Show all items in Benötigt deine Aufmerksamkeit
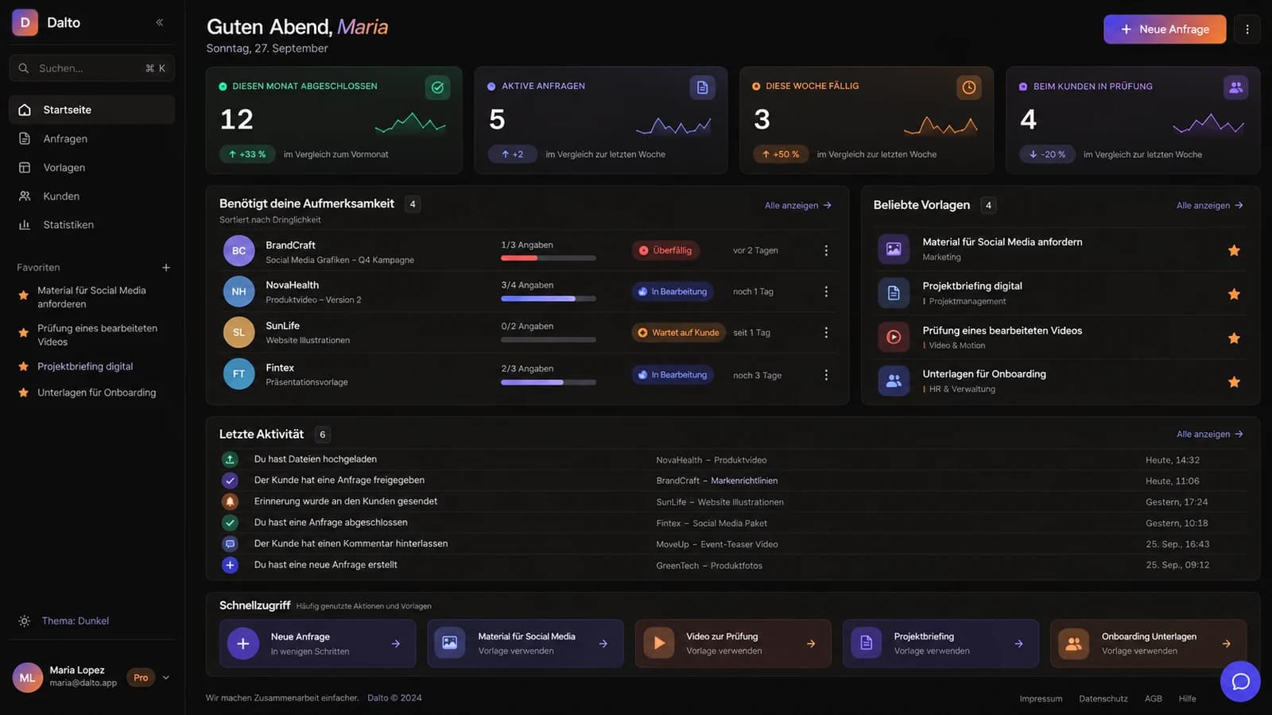The width and height of the screenshot is (1272, 715). pos(797,205)
